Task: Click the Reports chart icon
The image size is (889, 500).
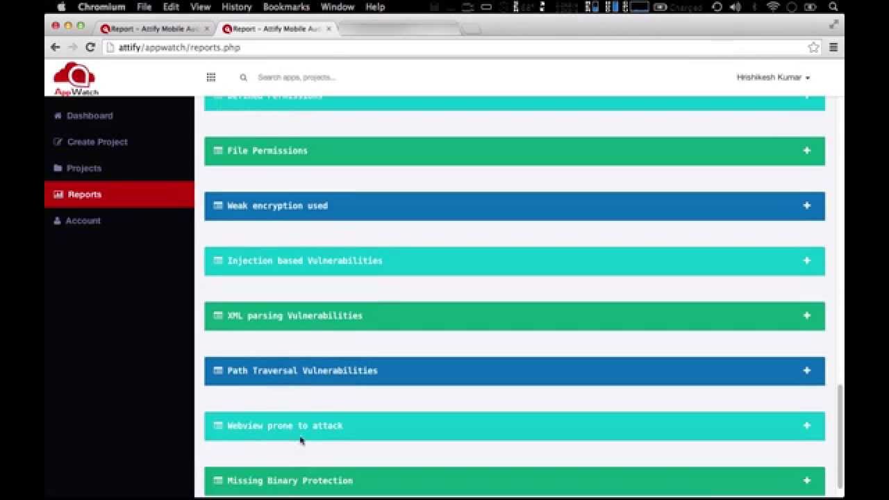Action: 58,194
